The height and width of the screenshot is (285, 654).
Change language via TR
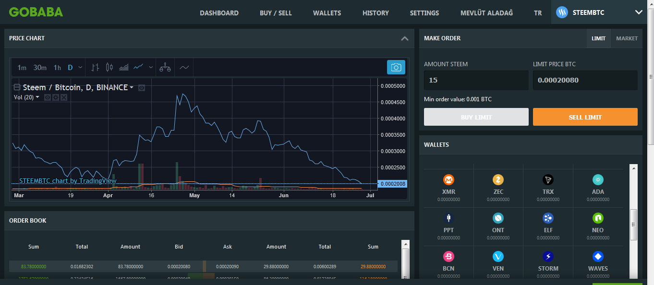click(538, 13)
